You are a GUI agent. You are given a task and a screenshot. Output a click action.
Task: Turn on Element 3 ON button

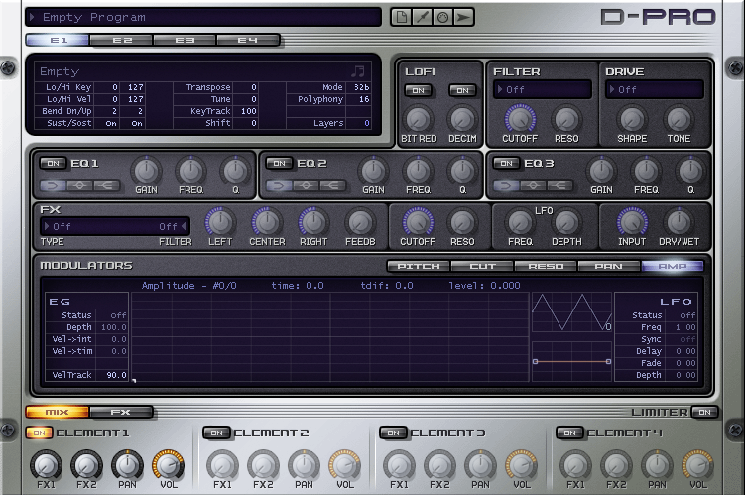coord(393,433)
